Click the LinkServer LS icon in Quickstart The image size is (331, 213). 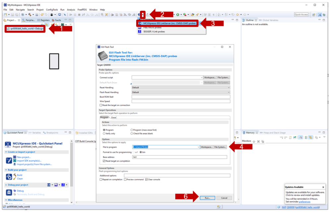pos(49,185)
